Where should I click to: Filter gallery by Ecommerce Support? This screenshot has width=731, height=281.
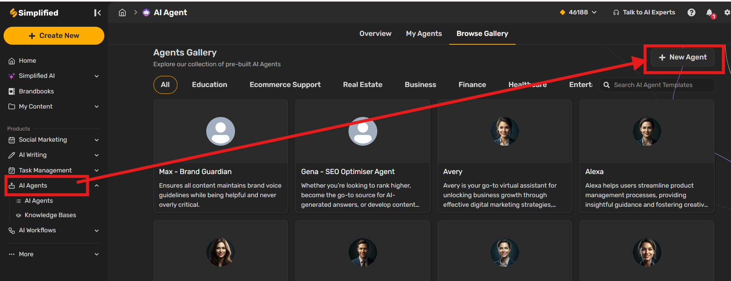pyautogui.click(x=285, y=85)
